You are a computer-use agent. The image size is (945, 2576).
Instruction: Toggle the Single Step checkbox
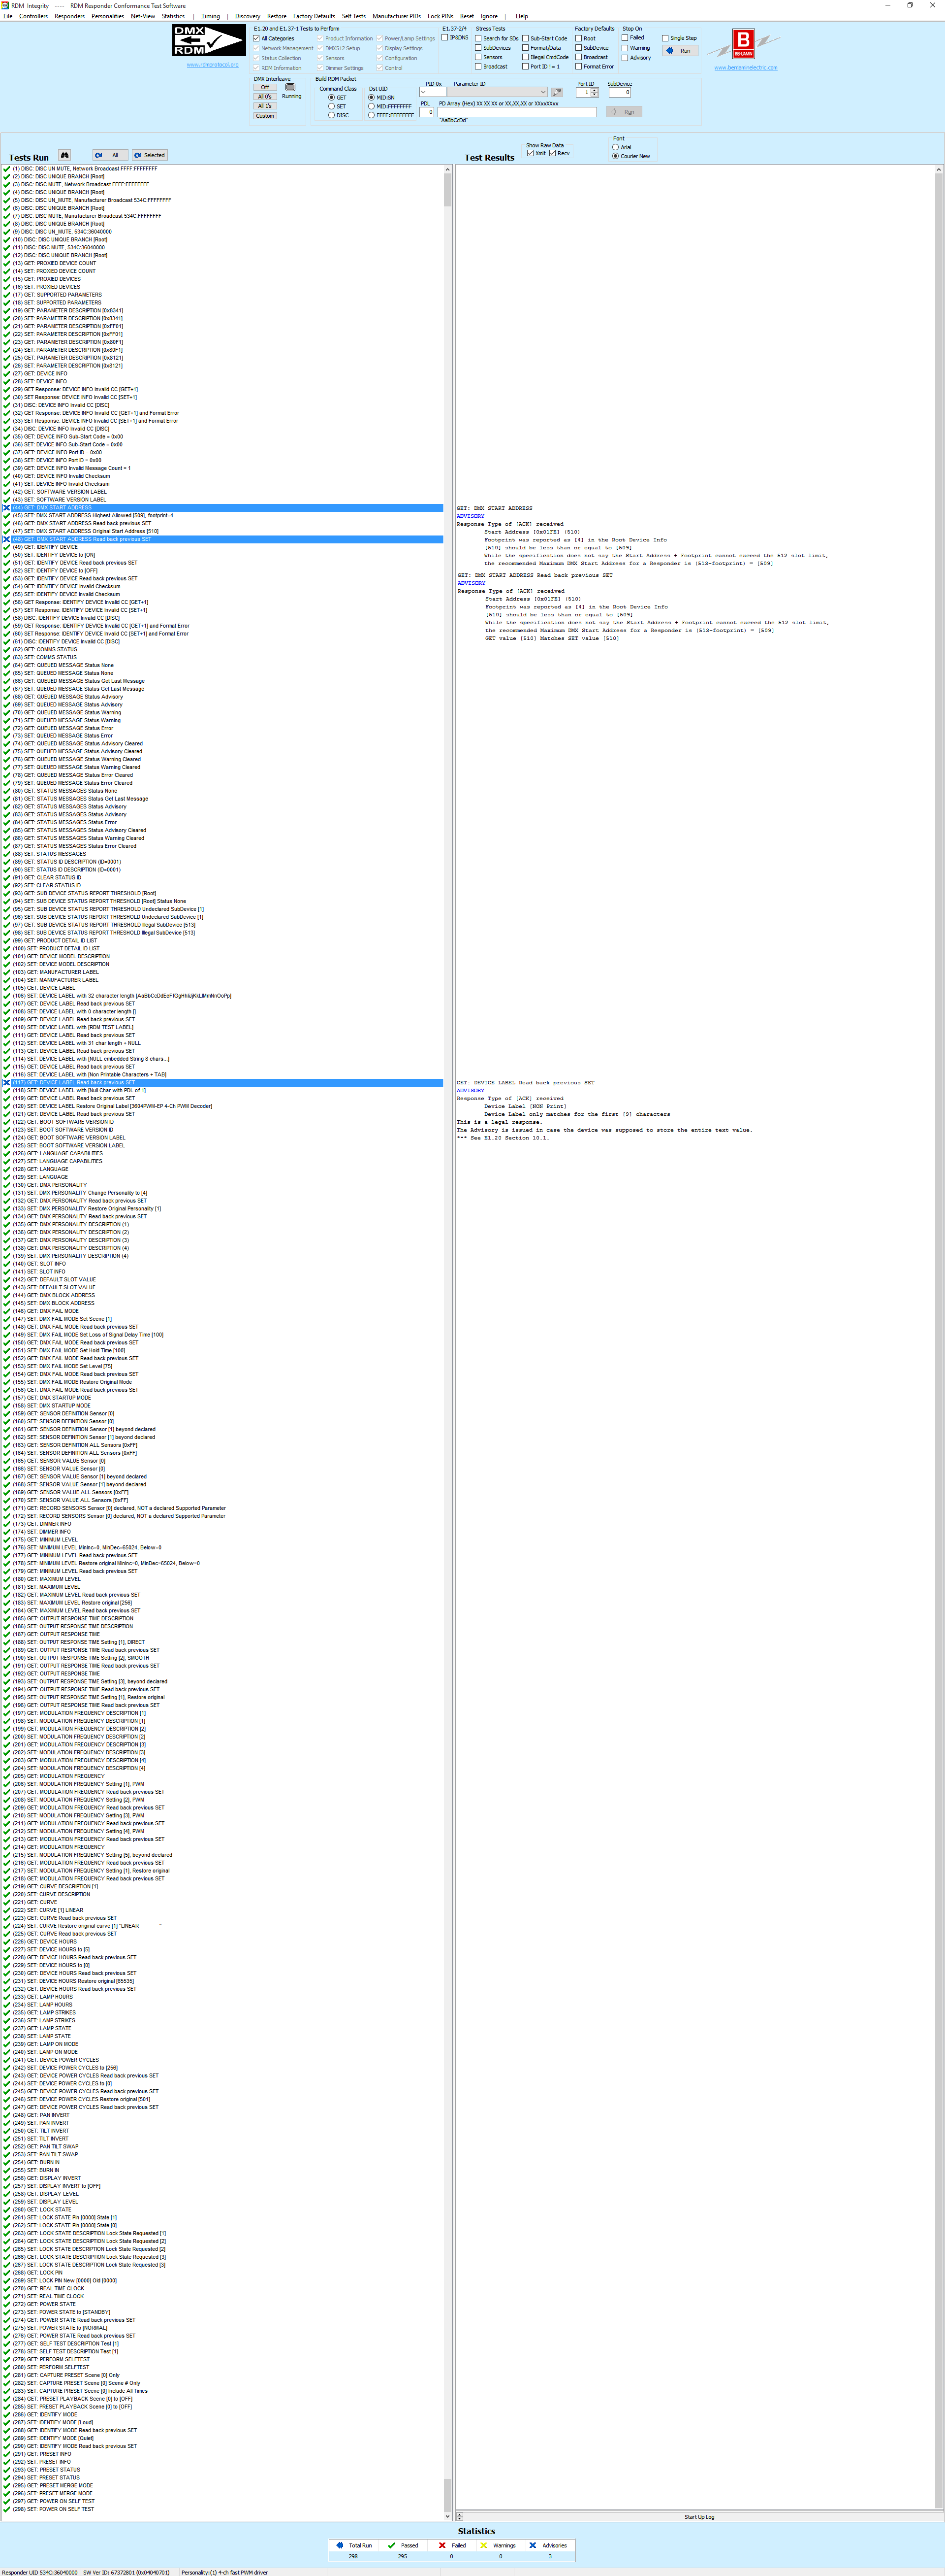(x=665, y=38)
